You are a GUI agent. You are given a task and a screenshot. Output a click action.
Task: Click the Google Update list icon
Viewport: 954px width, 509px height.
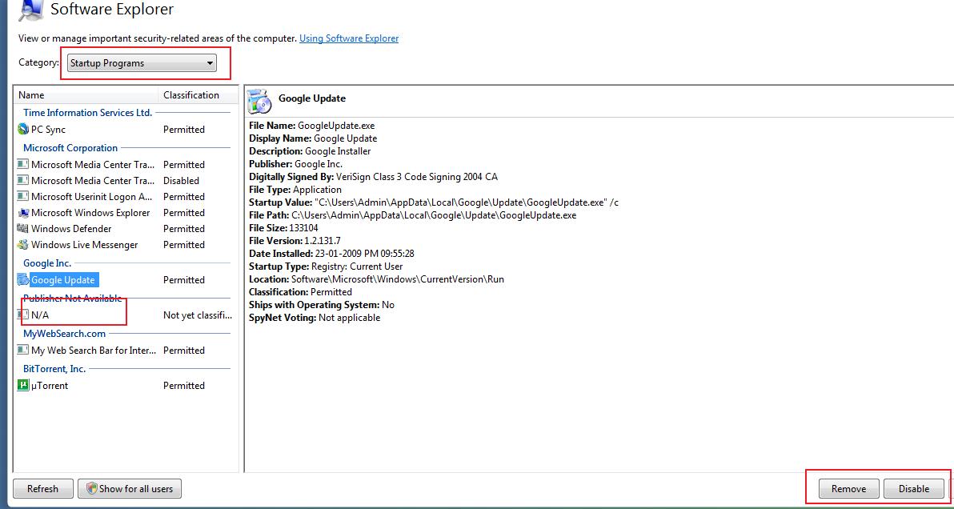coord(23,280)
